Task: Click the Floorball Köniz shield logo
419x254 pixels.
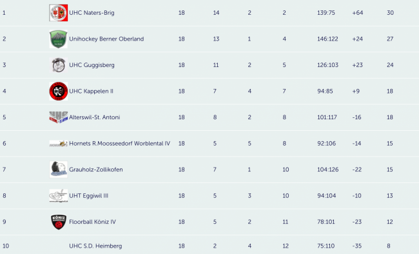Action: [58, 222]
